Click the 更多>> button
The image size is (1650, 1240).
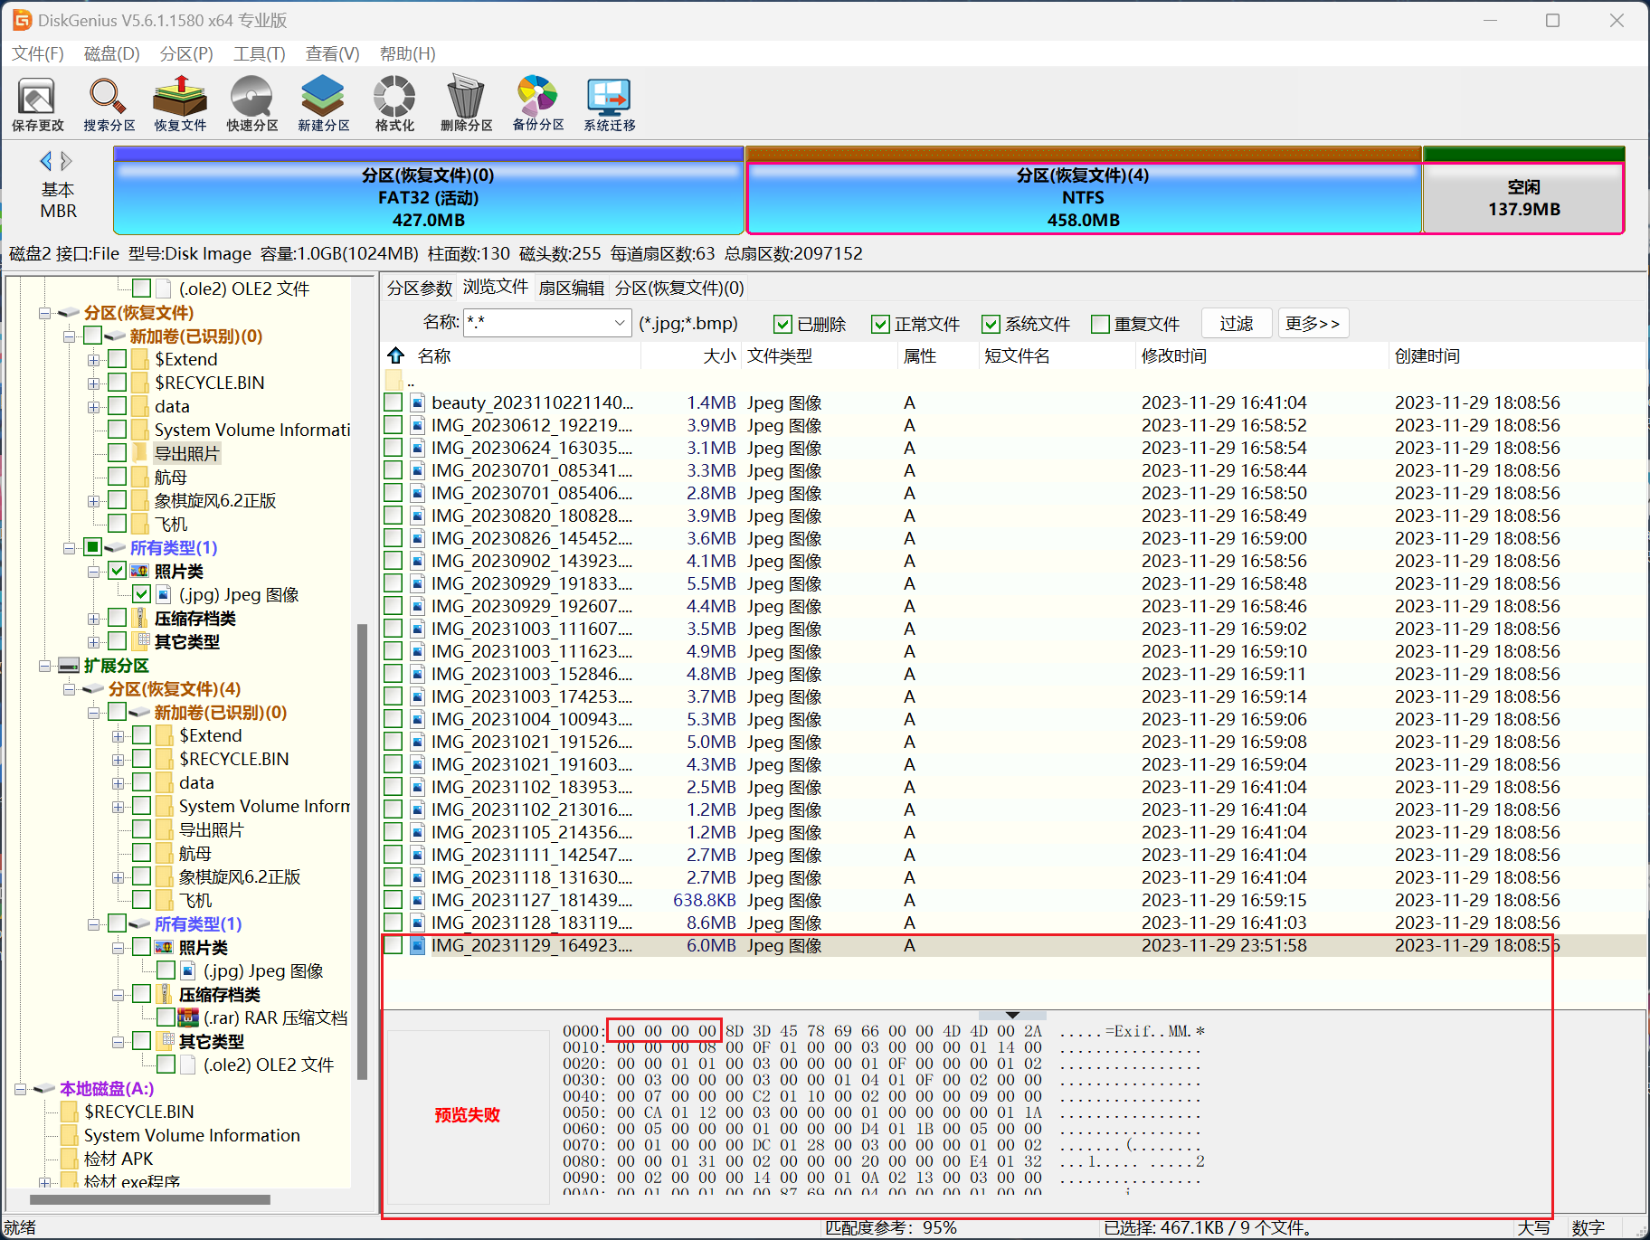point(1313,323)
